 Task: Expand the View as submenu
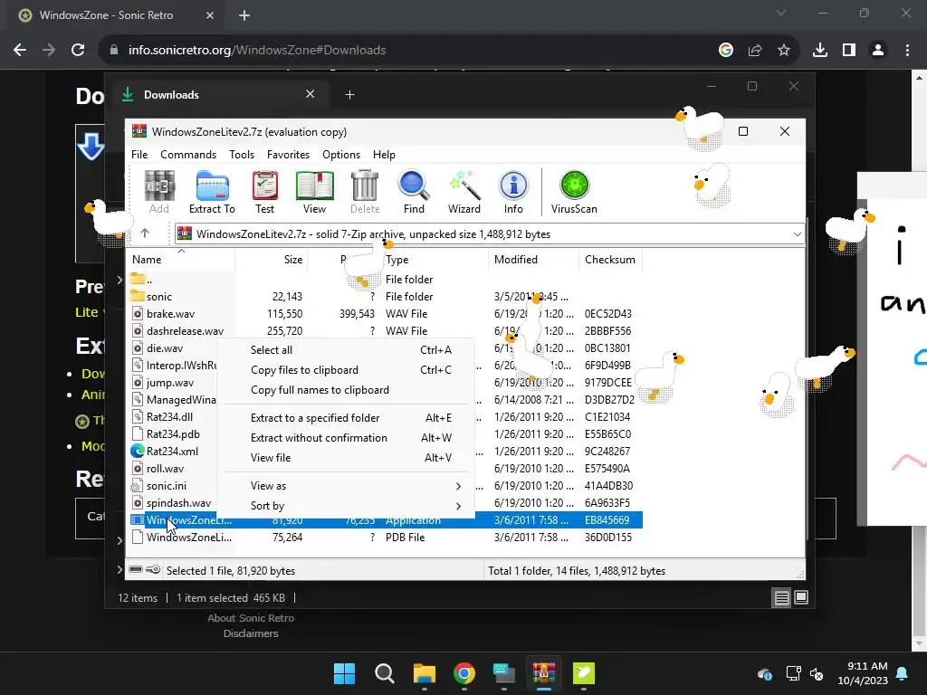458,486
